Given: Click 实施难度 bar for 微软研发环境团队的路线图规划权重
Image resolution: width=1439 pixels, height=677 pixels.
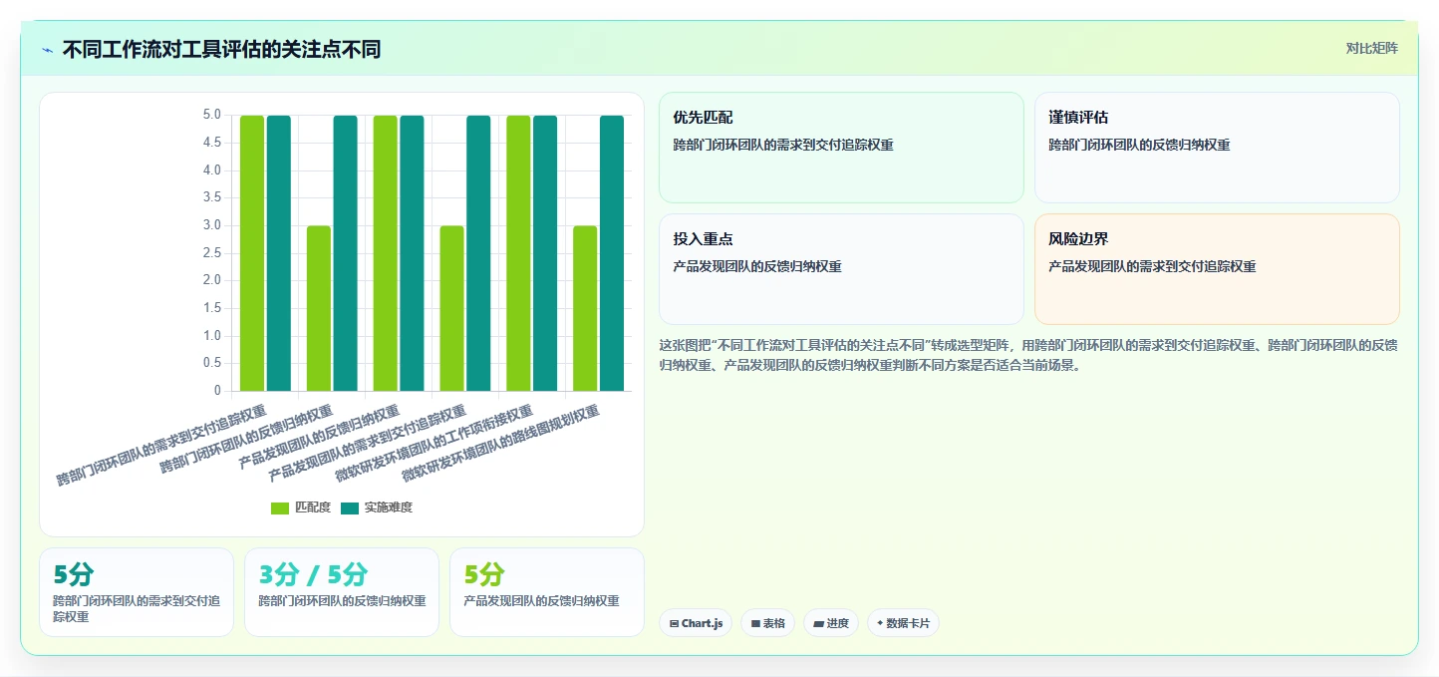Looking at the screenshot, I should (x=612, y=253).
